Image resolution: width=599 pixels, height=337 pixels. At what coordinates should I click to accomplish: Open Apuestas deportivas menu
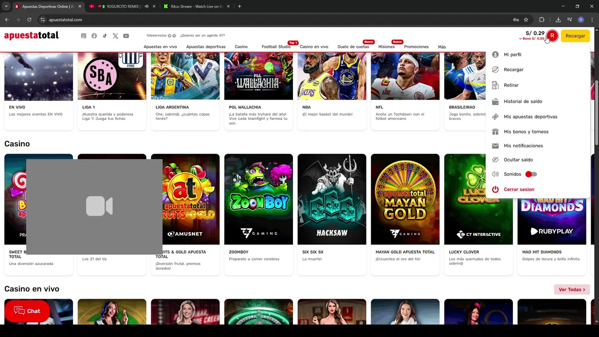pyautogui.click(x=206, y=47)
